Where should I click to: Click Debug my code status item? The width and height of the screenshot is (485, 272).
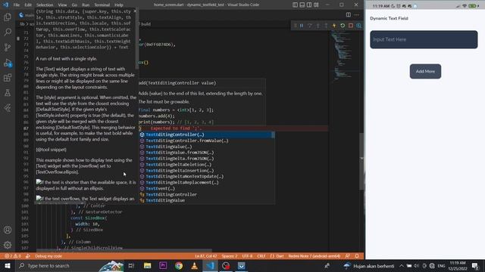[48, 256]
